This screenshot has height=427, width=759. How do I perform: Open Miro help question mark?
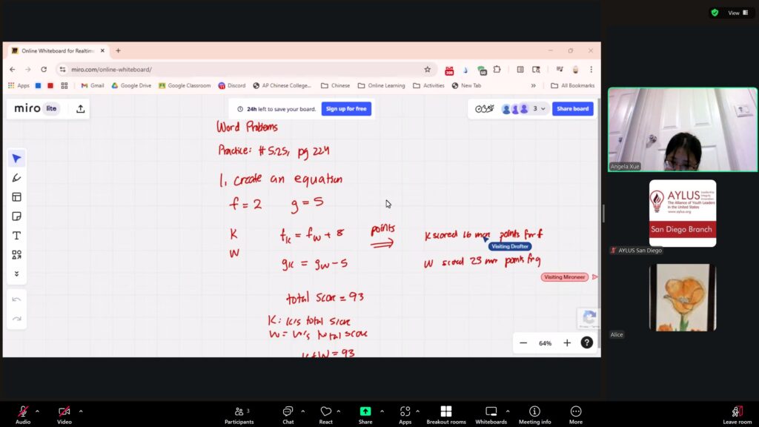586,342
